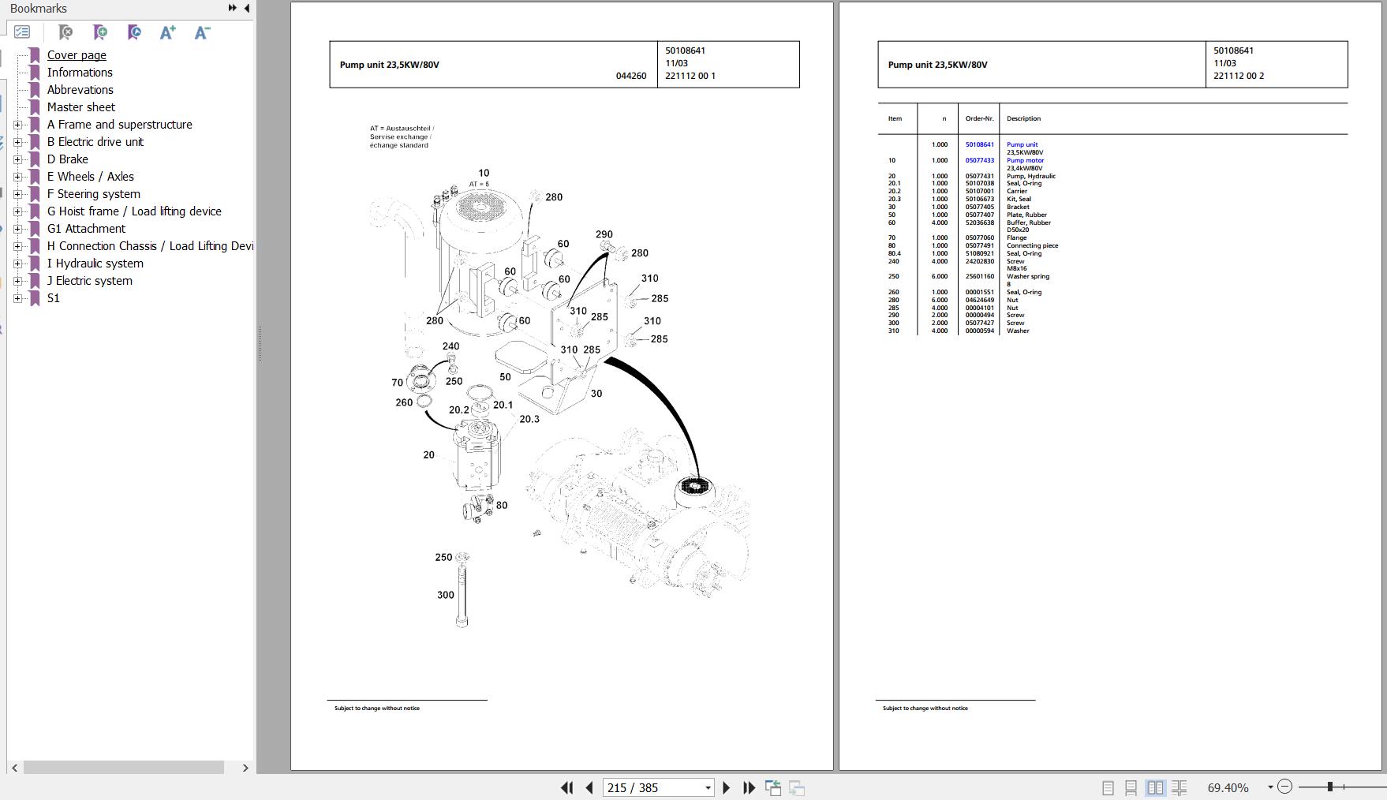Expand the B Electric drive unit bookmark
This screenshot has height=800, width=1387.
coord(17,142)
